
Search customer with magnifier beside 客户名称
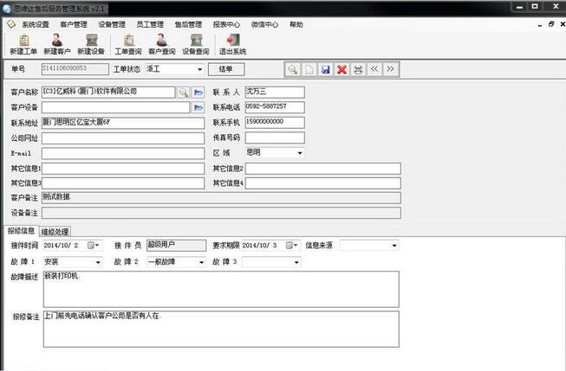coord(184,93)
